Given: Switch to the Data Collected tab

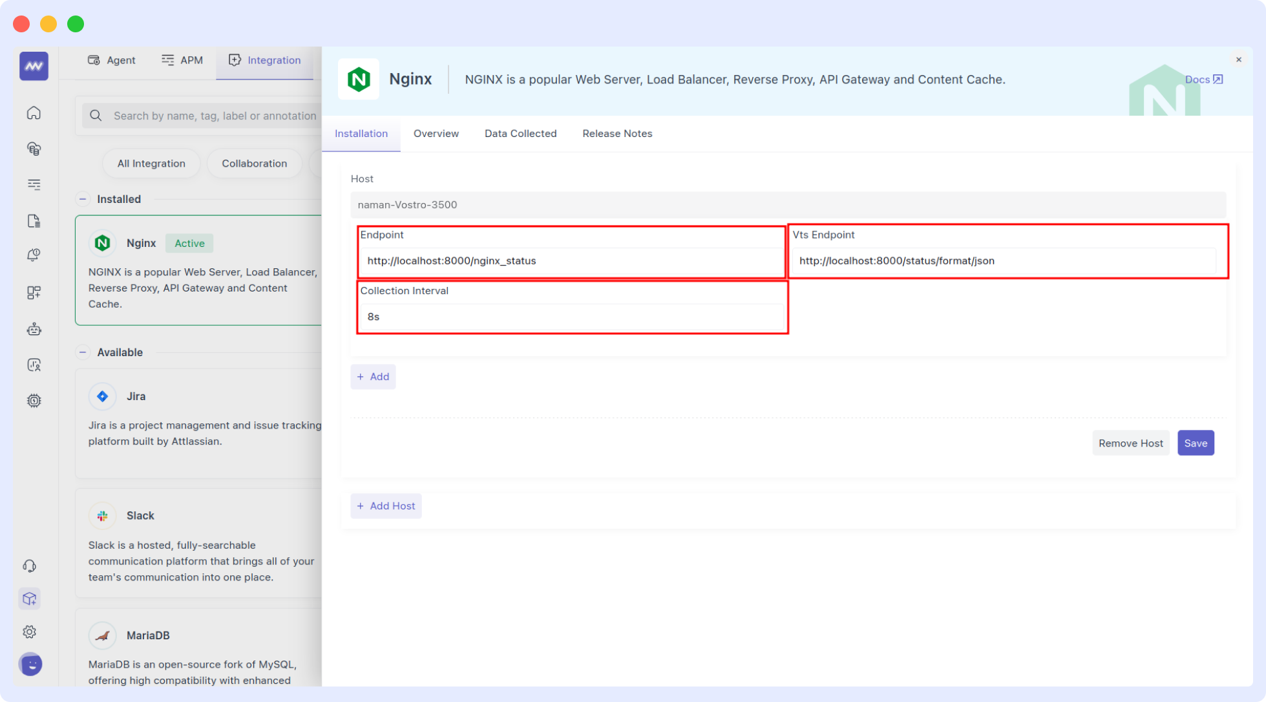Looking at the screenshot, I should click(520, 133).
